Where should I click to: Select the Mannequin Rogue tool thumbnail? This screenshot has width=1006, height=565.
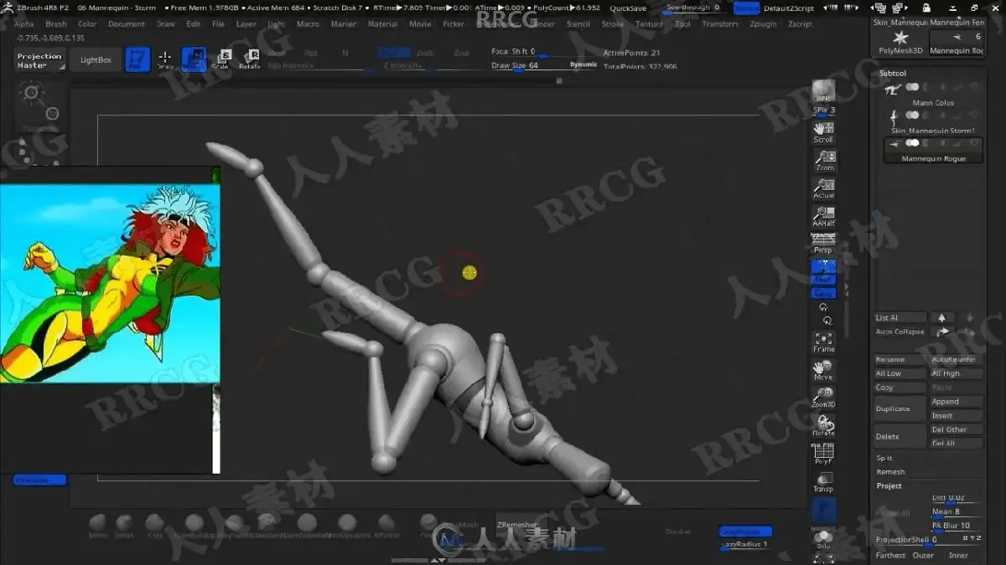[x=957, y=42]
